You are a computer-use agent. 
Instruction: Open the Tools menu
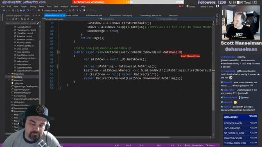tap(49, 7)
